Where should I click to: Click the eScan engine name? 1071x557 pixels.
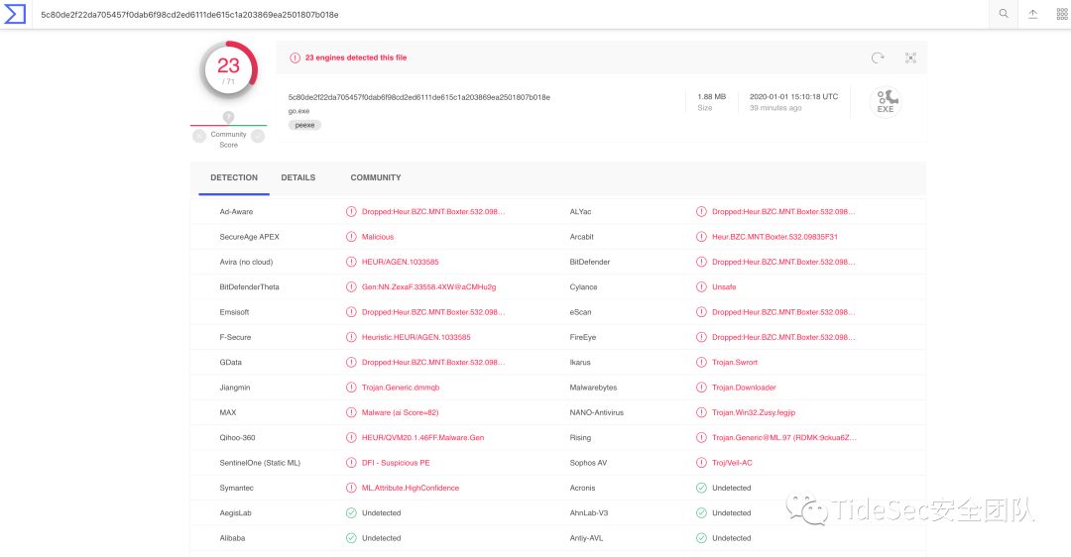pos(580,312)
